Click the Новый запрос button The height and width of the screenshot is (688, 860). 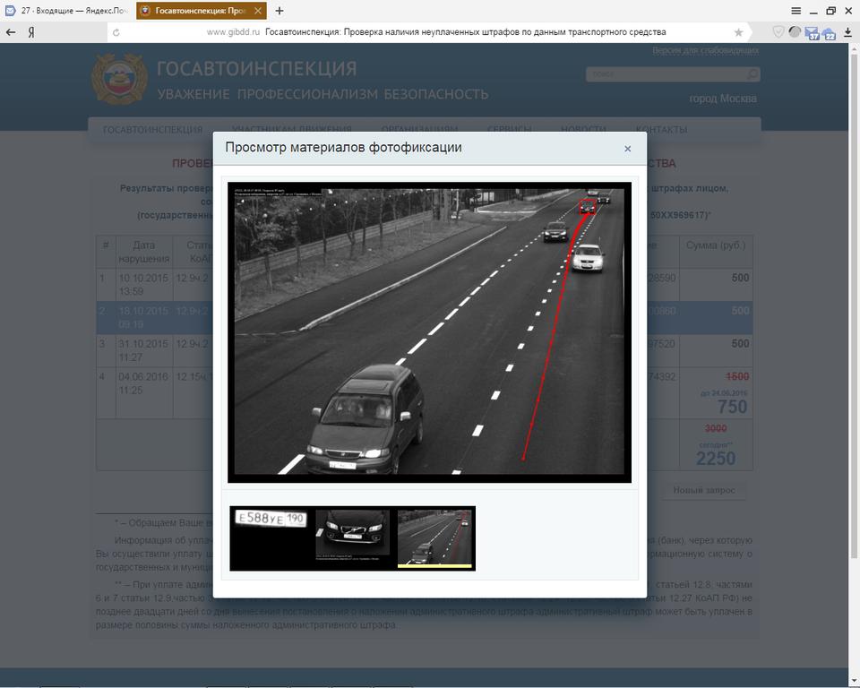point(704,490)
